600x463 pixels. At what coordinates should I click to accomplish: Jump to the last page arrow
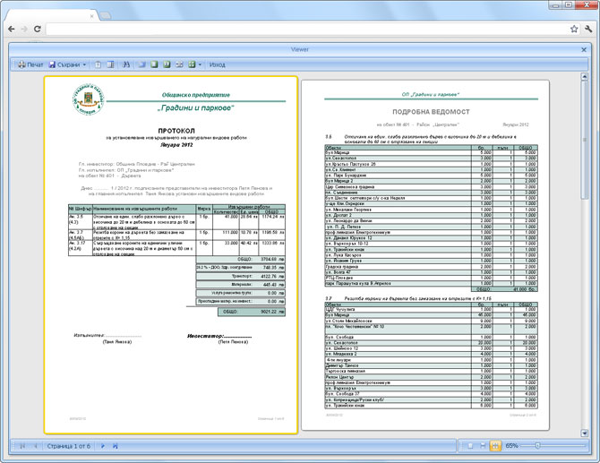pyautogui.click(x=116, y=446)
